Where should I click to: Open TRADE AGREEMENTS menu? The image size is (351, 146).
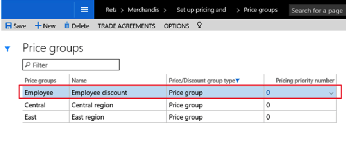point(127,26)
